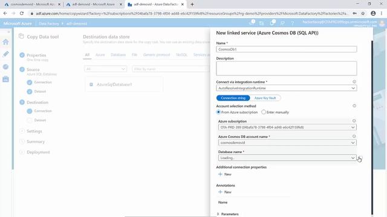Add new annotation
This screenshot has height=217, width=387.
click(x=224, y=192)
